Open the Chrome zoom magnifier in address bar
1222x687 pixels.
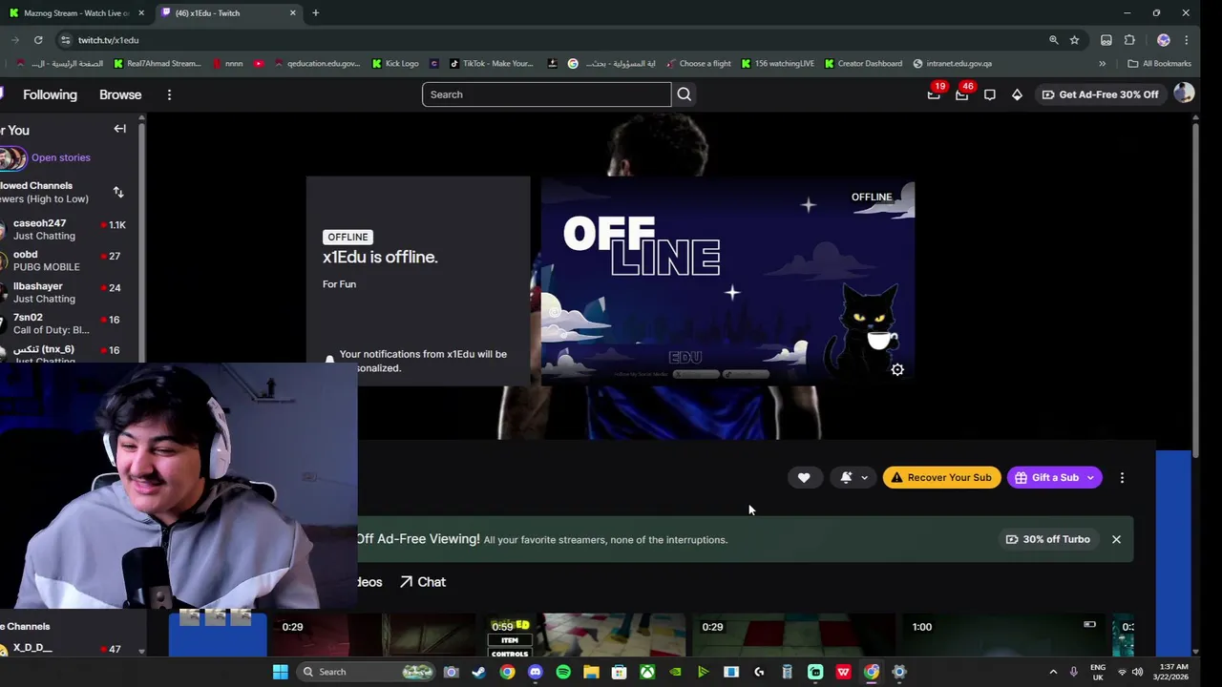[x=1054, y=40]
